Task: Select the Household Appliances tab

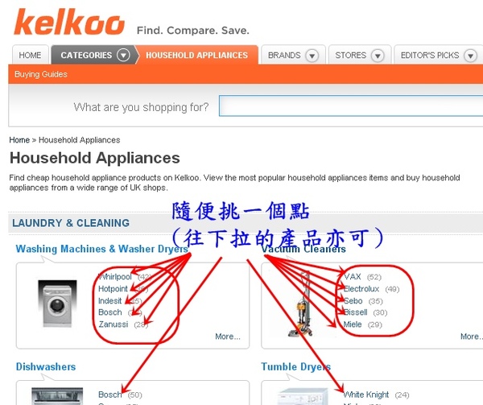Action: tap(196, 55)
